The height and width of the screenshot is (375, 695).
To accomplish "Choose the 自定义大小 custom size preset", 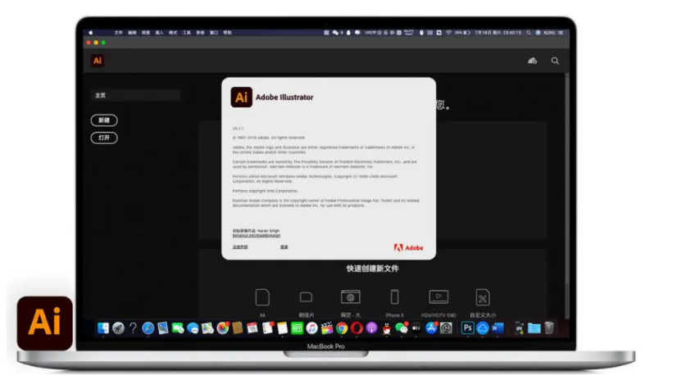I will 483,302.
